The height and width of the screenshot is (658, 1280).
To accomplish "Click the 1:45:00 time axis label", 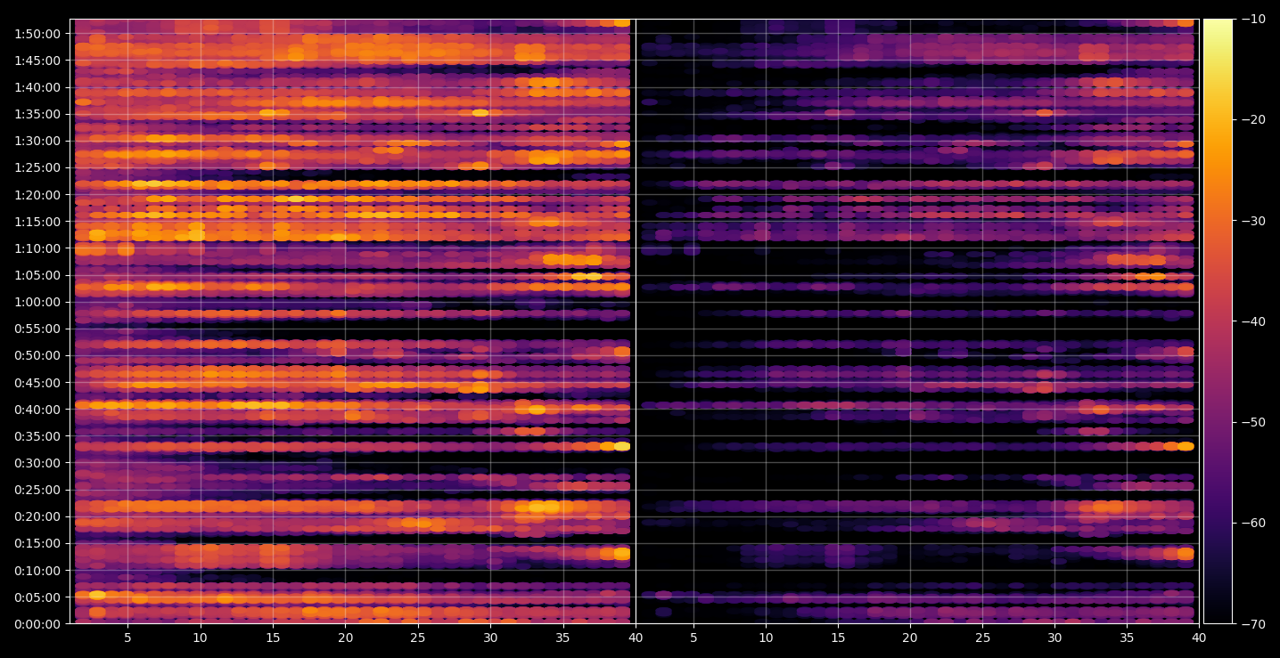I will (x=37, y=61).
